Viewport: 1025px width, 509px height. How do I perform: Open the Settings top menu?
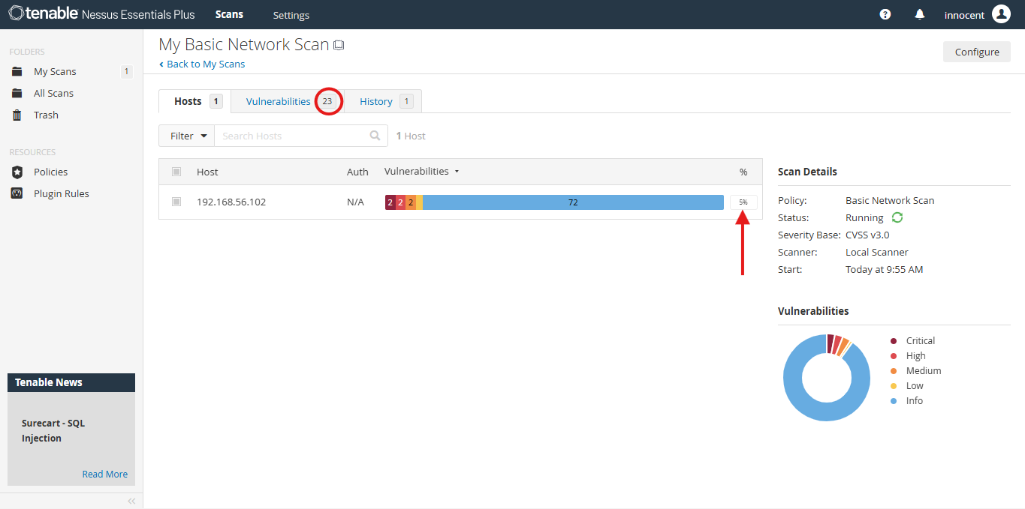(291, 15)
